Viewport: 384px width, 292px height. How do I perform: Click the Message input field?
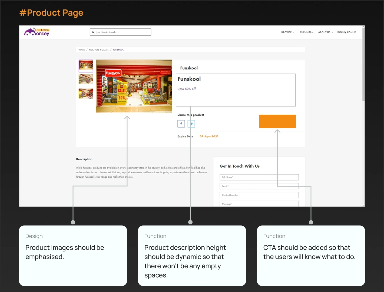tap(259, 204)
